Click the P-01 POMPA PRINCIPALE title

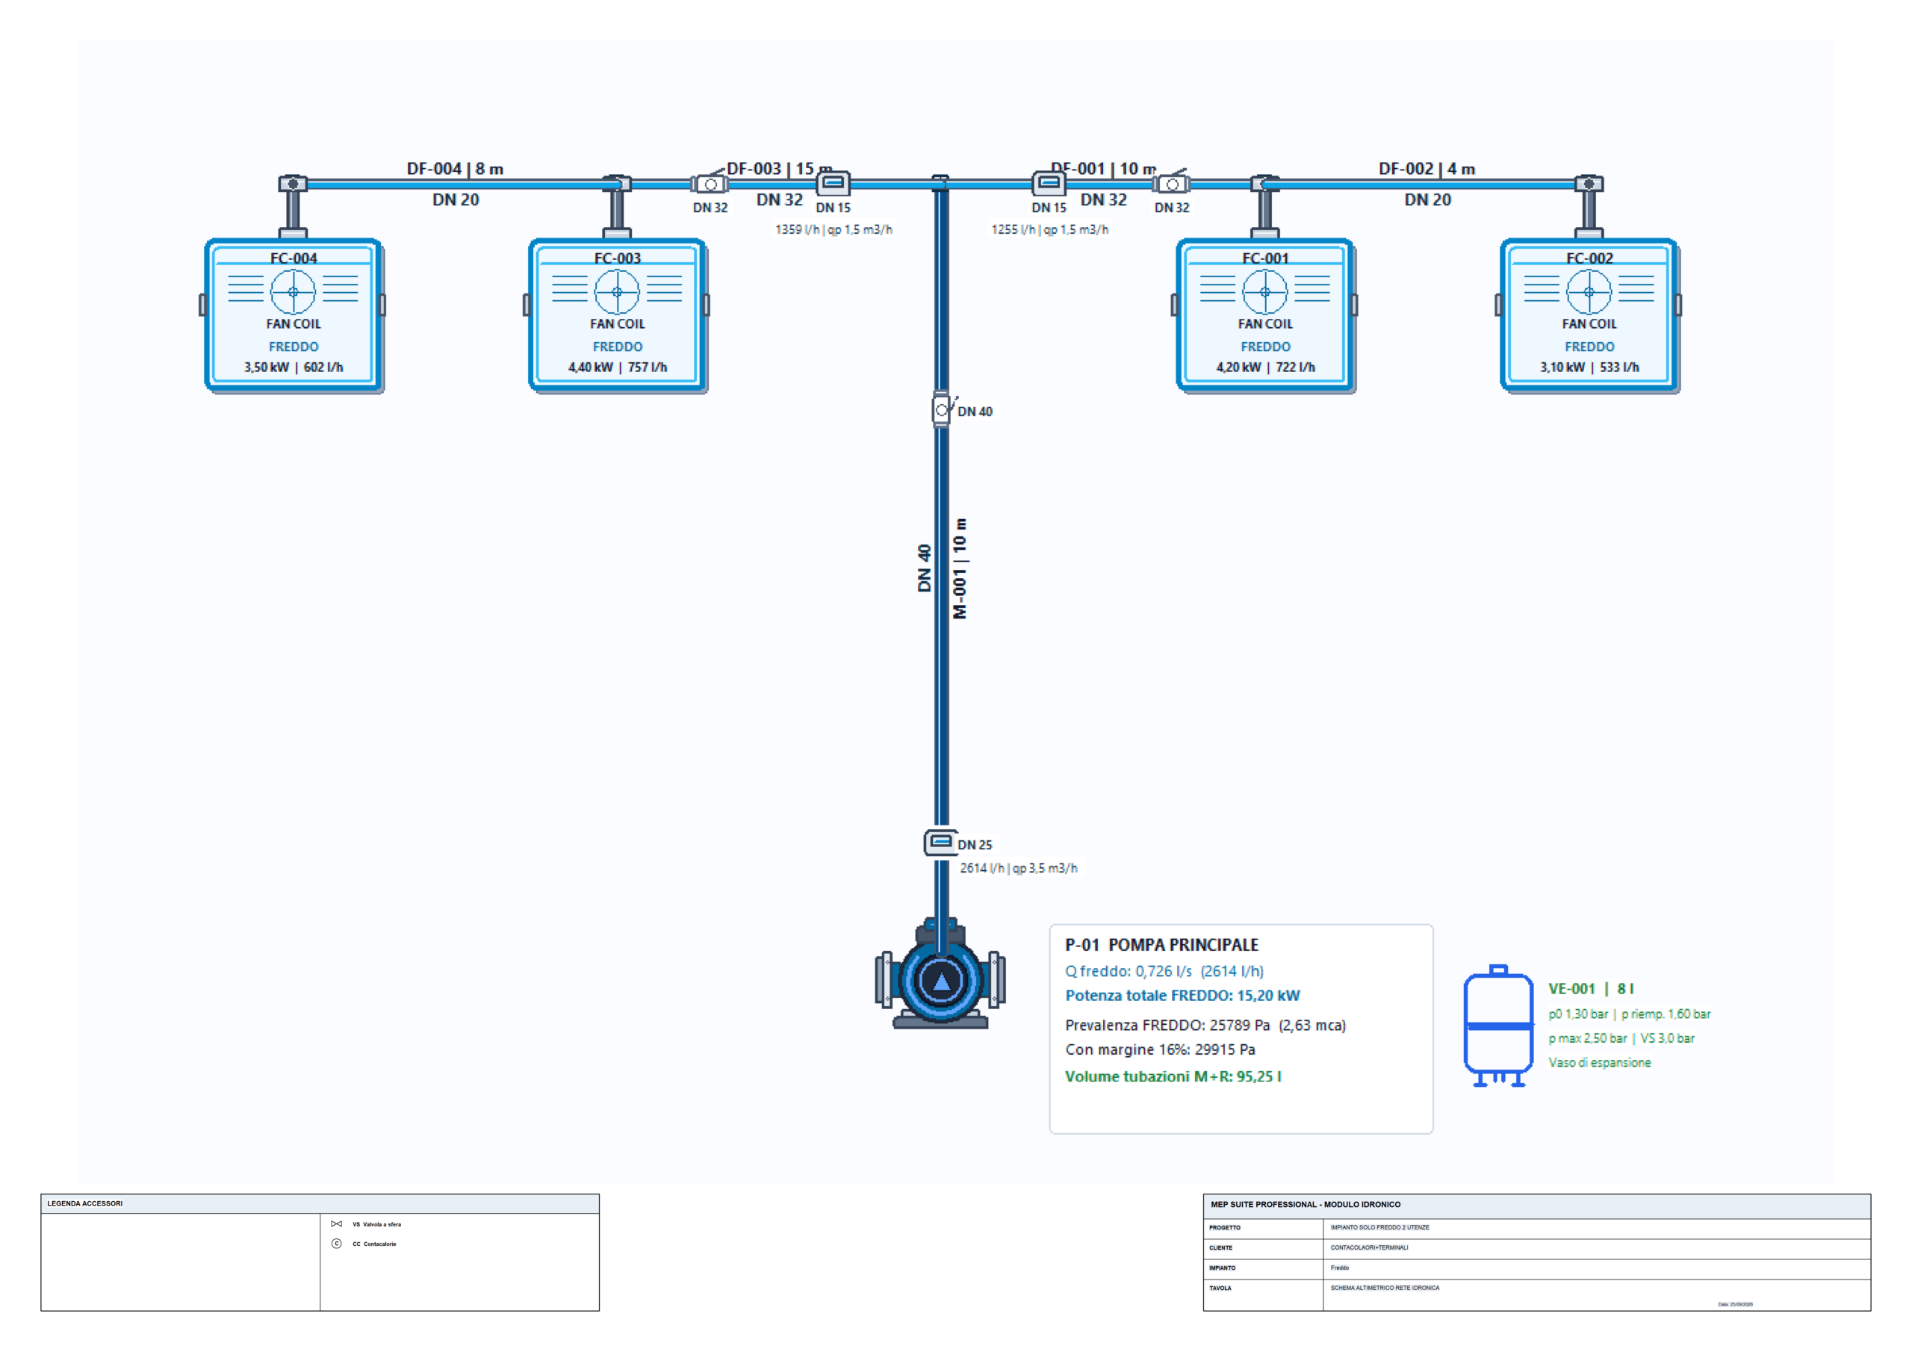coord(1161,945)
